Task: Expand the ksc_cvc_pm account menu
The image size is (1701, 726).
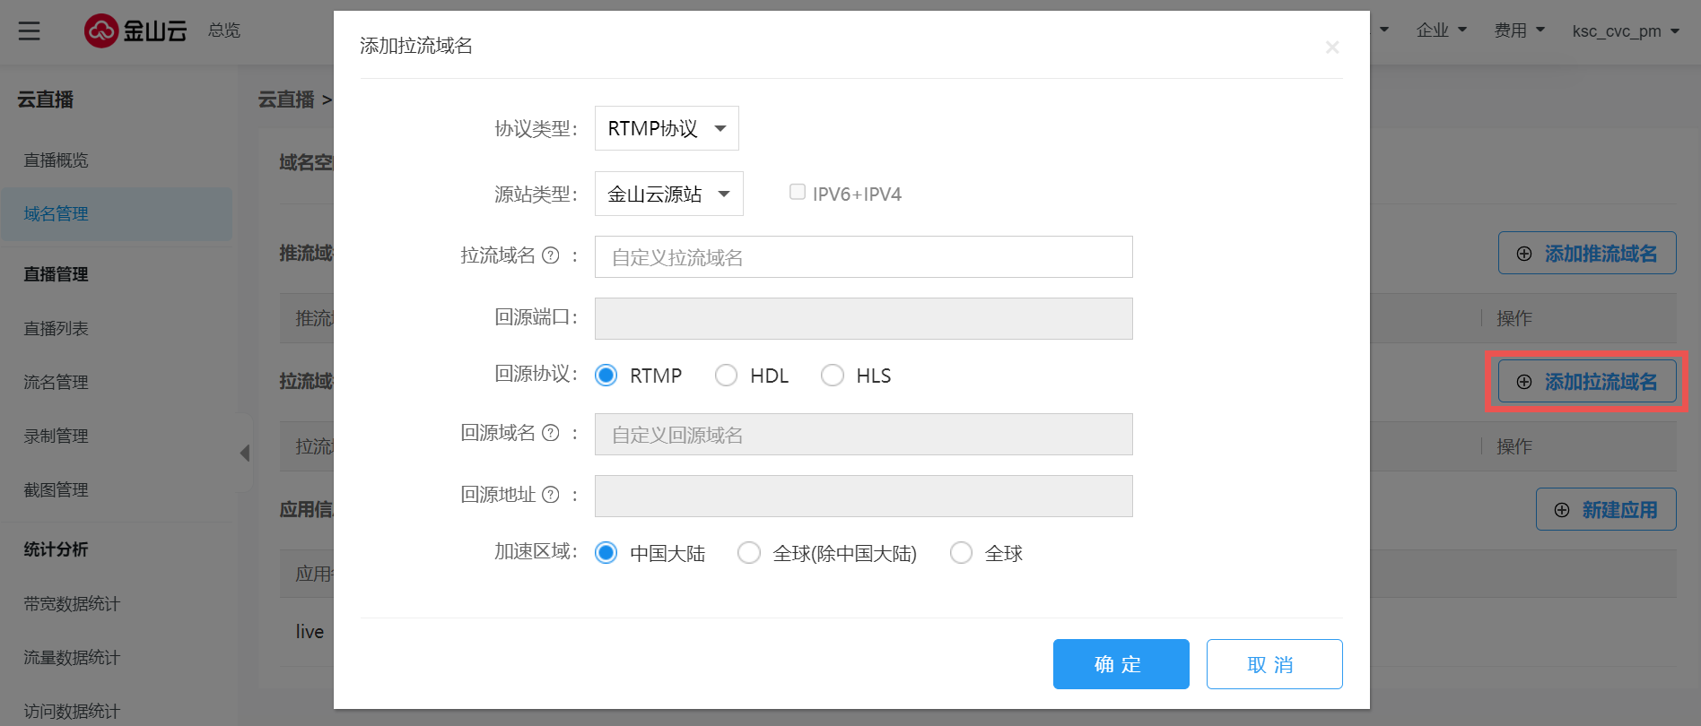Action: pos(1625,31)
